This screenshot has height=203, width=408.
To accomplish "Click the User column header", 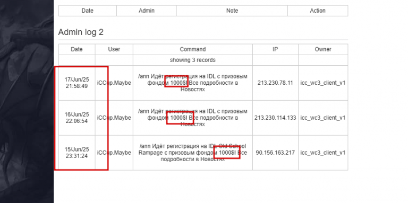I will [114, 49].
